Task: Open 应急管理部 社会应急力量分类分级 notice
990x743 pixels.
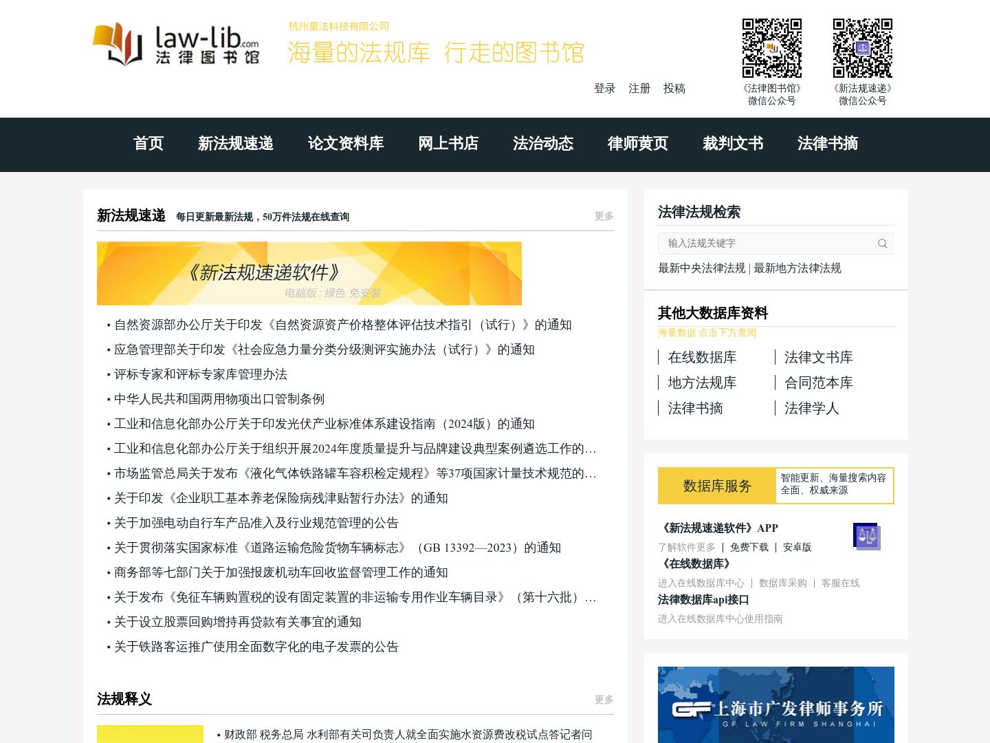Action: click(324, 350)
